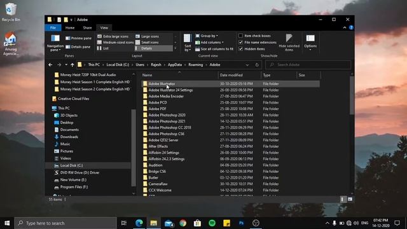Collapse the ribbon with the chevron
407x229 pixels.
pyautogui.click(x=345, y=27)
